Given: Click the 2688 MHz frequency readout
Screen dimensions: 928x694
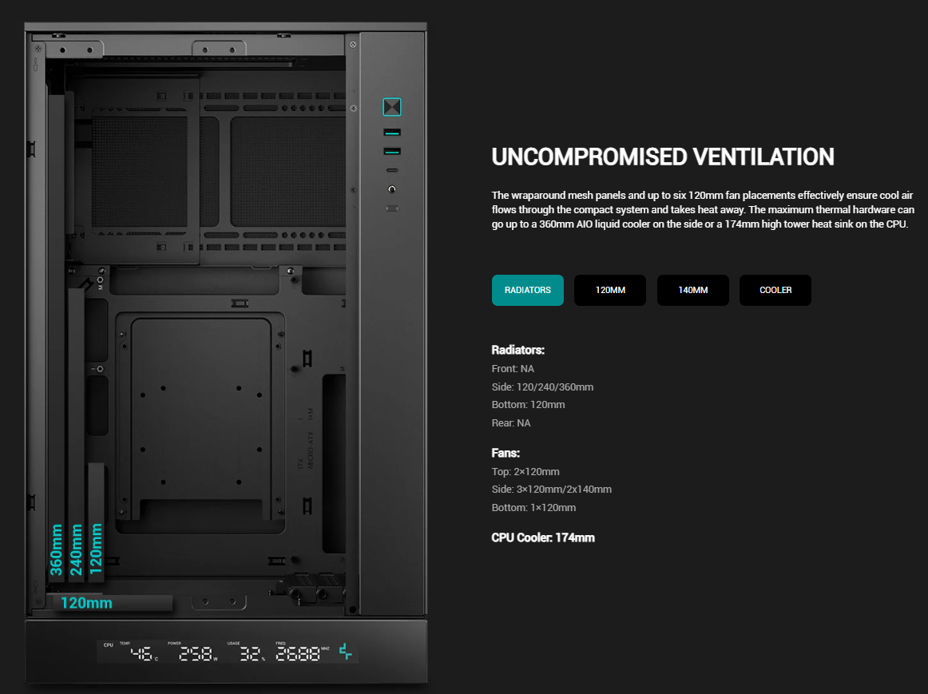Looking at the screenshot, I should tap(298, 654).
